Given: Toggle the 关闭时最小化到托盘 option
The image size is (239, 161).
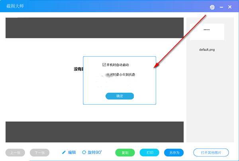Looking at the screenshot, I should [x=120, y=75].
